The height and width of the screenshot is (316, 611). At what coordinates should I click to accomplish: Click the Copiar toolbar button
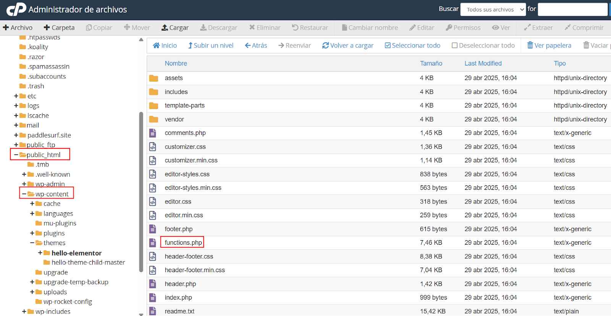99,27
